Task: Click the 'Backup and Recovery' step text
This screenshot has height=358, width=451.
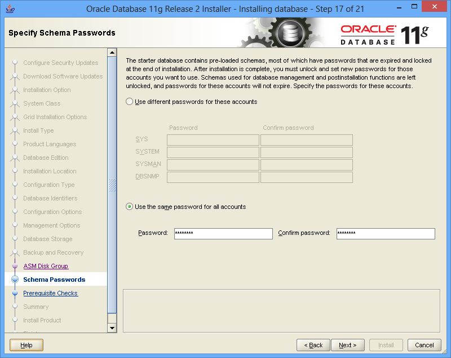Action: click(54, 252)
